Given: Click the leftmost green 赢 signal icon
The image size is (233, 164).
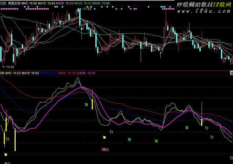Looking at the screenshot, I should pos(87,104).
